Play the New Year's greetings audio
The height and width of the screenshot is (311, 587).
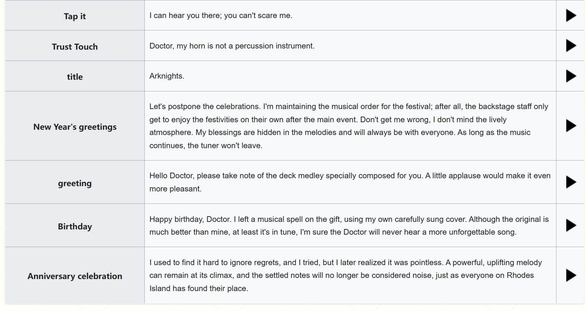click(x=571, y=126)
